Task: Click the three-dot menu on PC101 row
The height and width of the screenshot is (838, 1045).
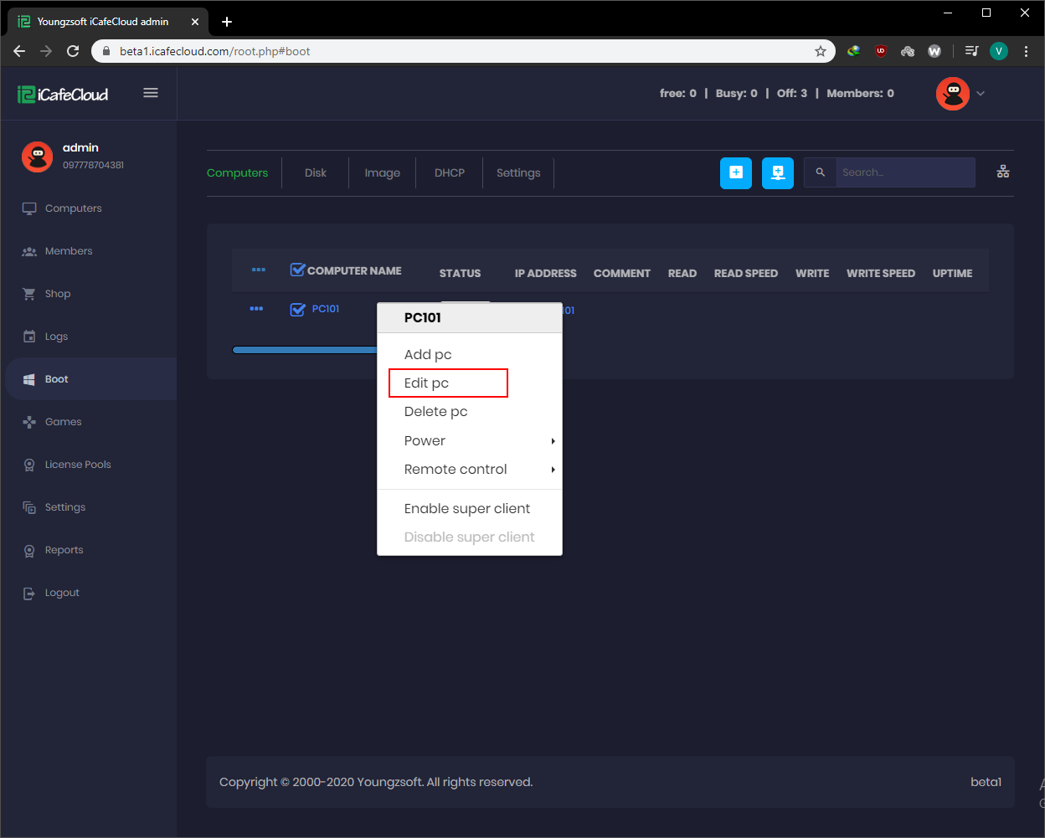Action: 256,309
